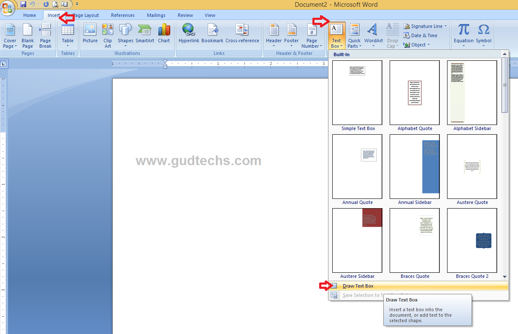518x334 pixels.
Task: Insert a Chart
Action: (164, 34)
